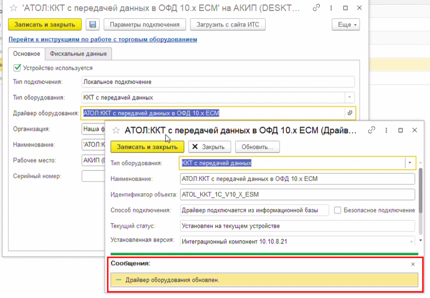
Task: Add driver window to favorites via star icon
Action: tap(116, 130)
